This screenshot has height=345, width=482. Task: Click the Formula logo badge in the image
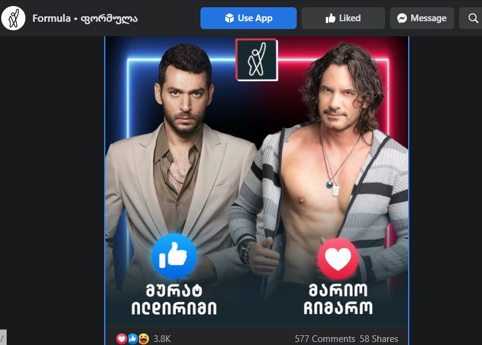tap(257, 60)
